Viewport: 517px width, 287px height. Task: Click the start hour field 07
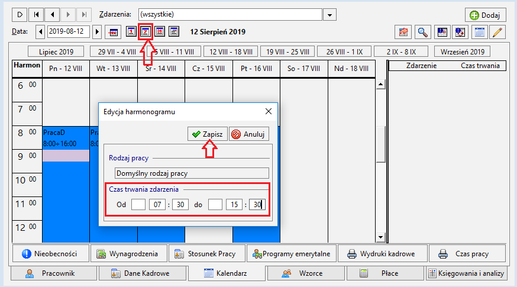tap(157, 205)
